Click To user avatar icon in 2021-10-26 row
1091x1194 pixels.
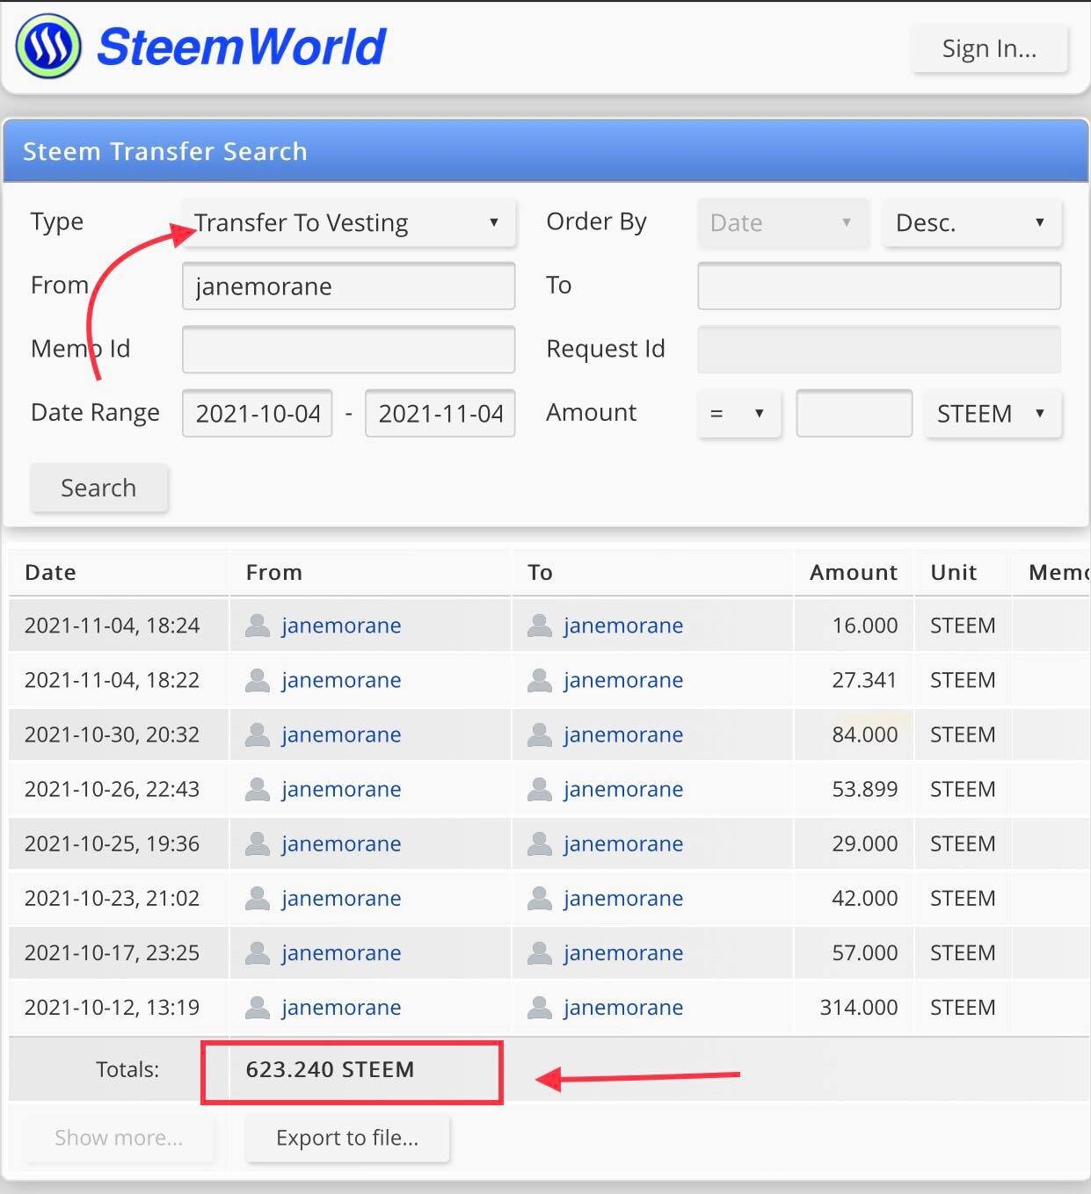(x=540, y=789)
